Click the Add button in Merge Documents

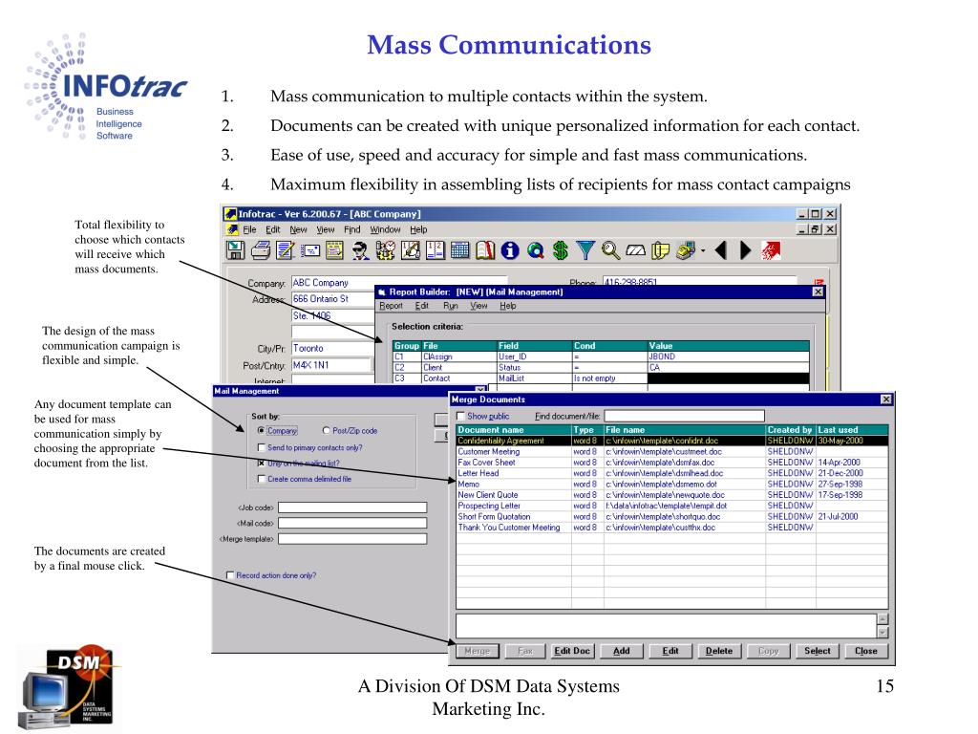click(621, 651)
